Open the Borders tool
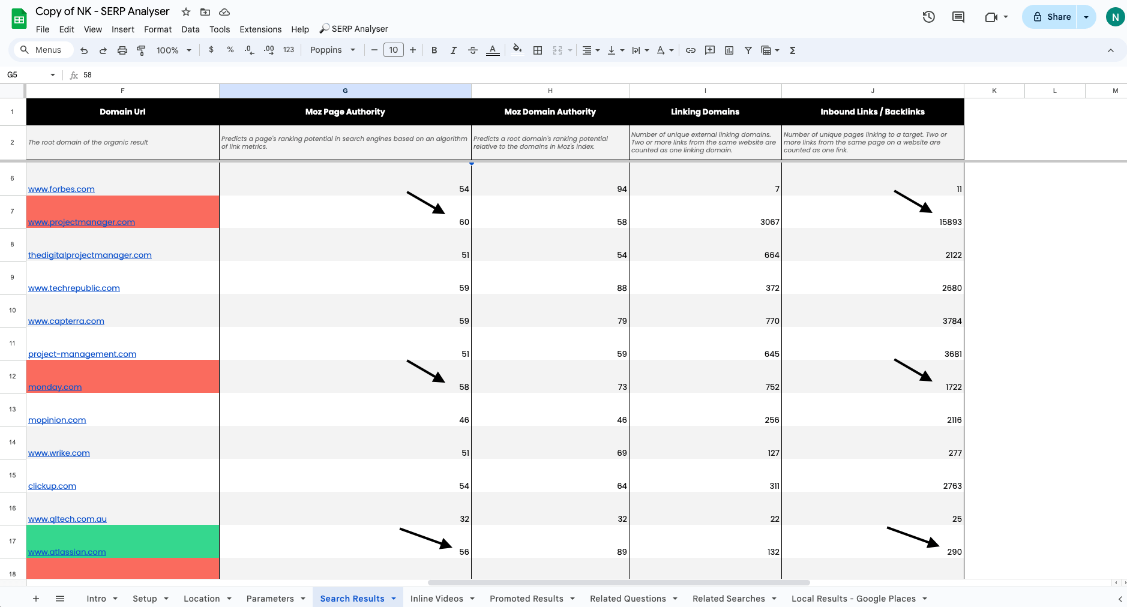The image size is (1127, 607). click(x=537, y=50)
